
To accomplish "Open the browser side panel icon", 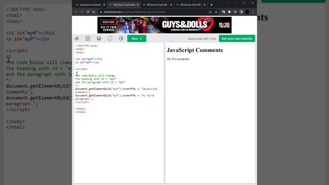I will click(x=241, y=12).
